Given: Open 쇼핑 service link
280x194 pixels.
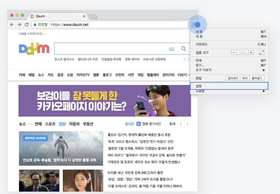Looking at the screenshot, I should pyautogui.click(x=70, y=75).
